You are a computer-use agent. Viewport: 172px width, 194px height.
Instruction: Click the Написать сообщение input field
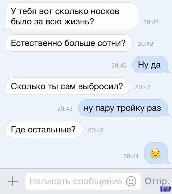coord(83,181)
